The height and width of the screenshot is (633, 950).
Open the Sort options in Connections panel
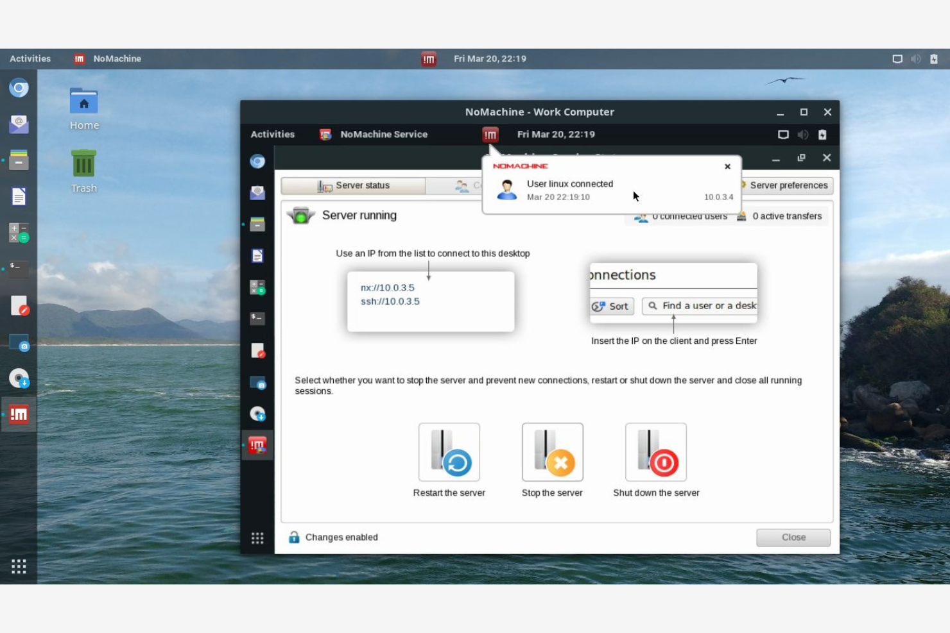(x=610, y=306)
